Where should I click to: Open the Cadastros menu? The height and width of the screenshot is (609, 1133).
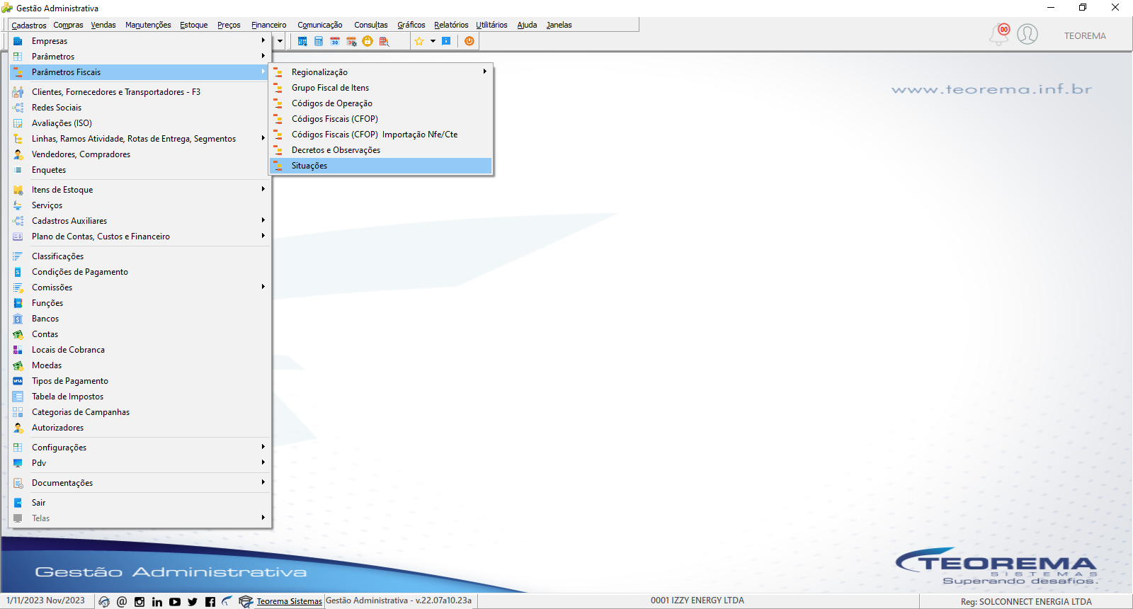pos(29,25)
